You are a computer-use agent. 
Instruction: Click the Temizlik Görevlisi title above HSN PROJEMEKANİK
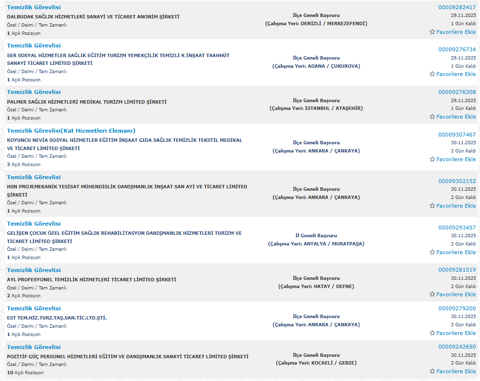pyautogui.click(x=34, y=177)
